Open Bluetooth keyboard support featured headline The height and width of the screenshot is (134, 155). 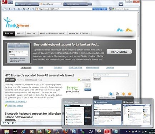[66, 44]
